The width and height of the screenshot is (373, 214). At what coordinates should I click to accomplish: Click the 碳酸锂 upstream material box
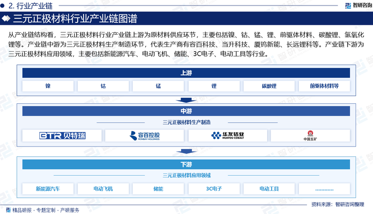tap(269, 86)
